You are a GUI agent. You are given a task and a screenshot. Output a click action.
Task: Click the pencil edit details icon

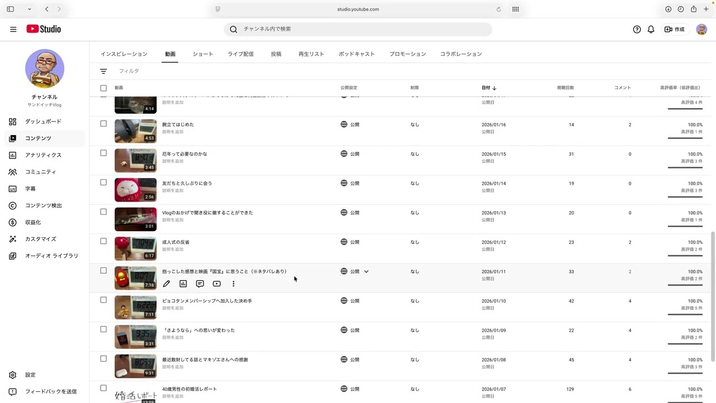pyautogui.click(x=166, y=284)
